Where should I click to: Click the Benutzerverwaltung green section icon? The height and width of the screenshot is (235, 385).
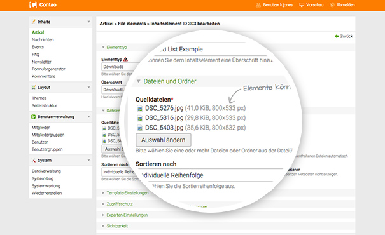[x=33, y=117]
